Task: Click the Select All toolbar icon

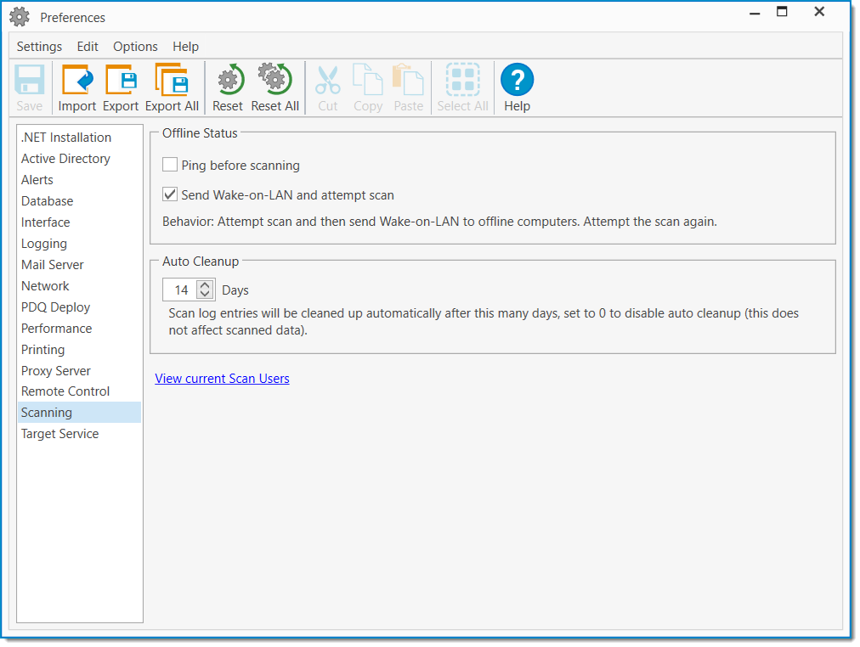Action: pyautogui.click(x=462, y=80)
